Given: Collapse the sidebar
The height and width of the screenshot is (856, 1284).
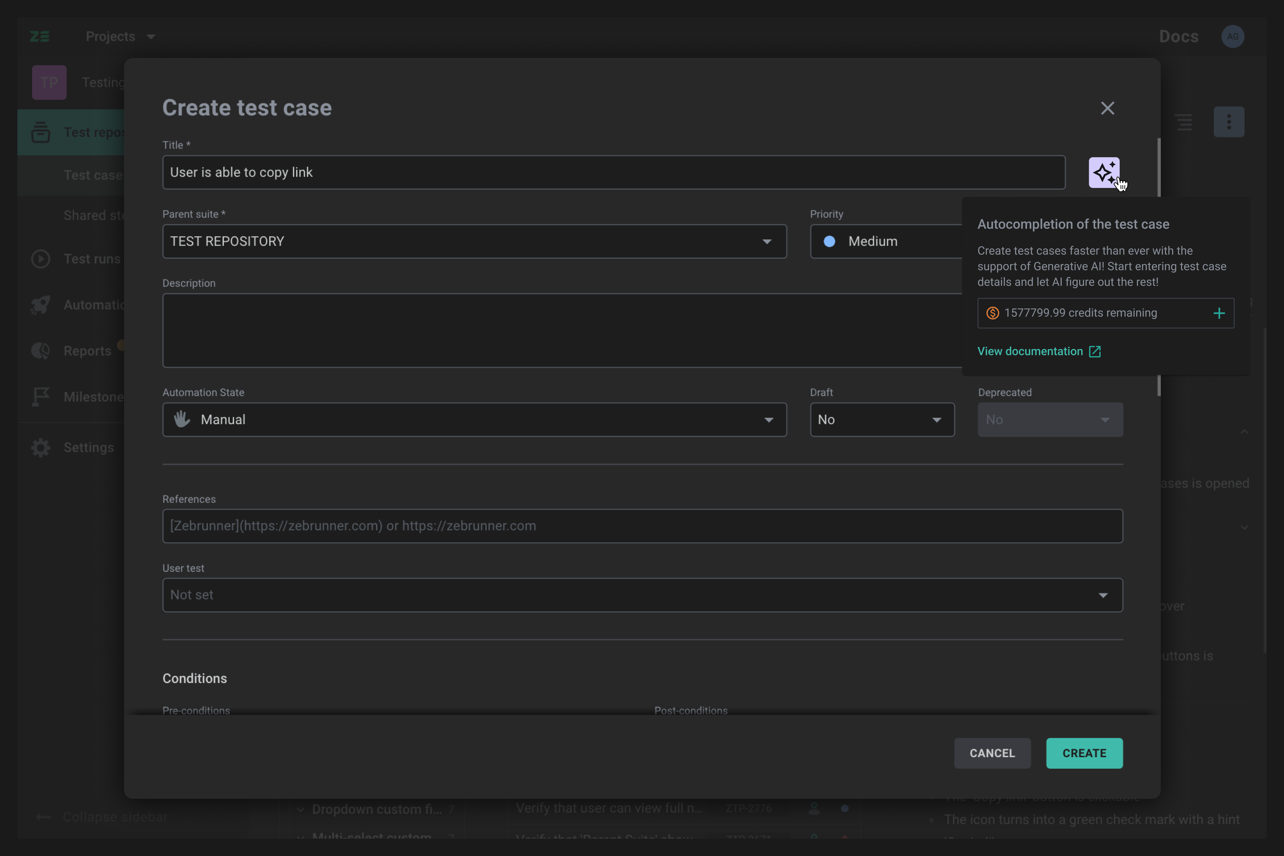Looking at the screenshot, I should click(44, 817).
